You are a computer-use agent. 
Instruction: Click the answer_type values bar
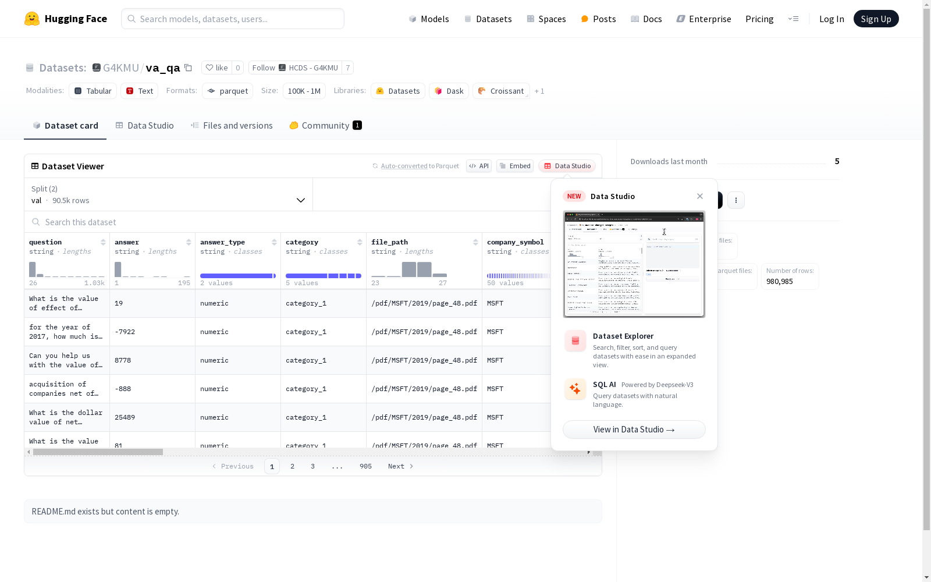click(238, 276)
